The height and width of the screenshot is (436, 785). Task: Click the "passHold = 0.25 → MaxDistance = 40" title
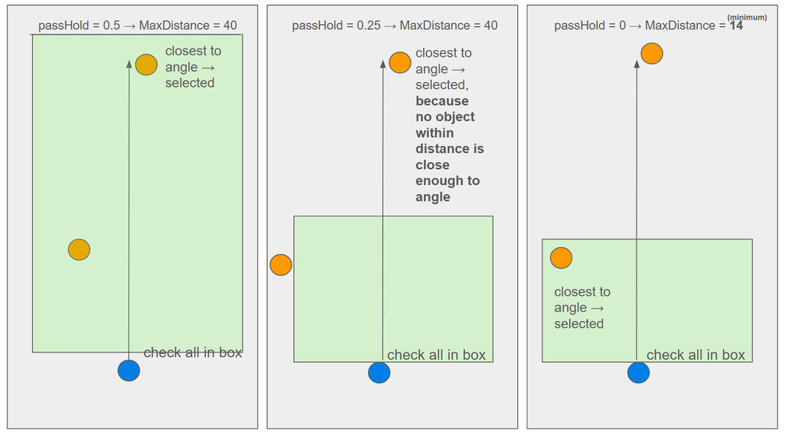(x=395, y=25)
